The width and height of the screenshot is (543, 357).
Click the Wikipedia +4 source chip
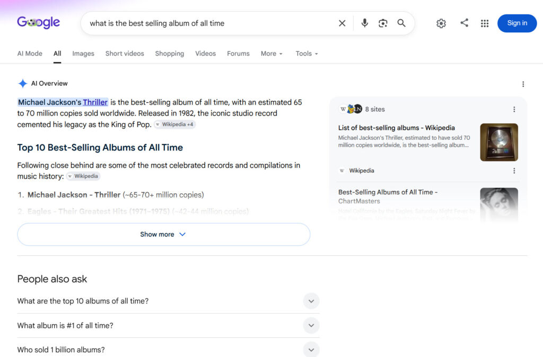[x=175, y=124]
